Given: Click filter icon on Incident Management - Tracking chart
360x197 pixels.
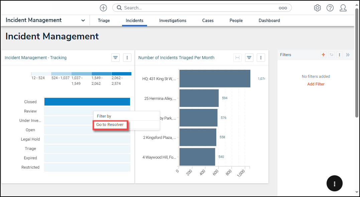Looking at the screenshot, I should (x=115, y=58).
